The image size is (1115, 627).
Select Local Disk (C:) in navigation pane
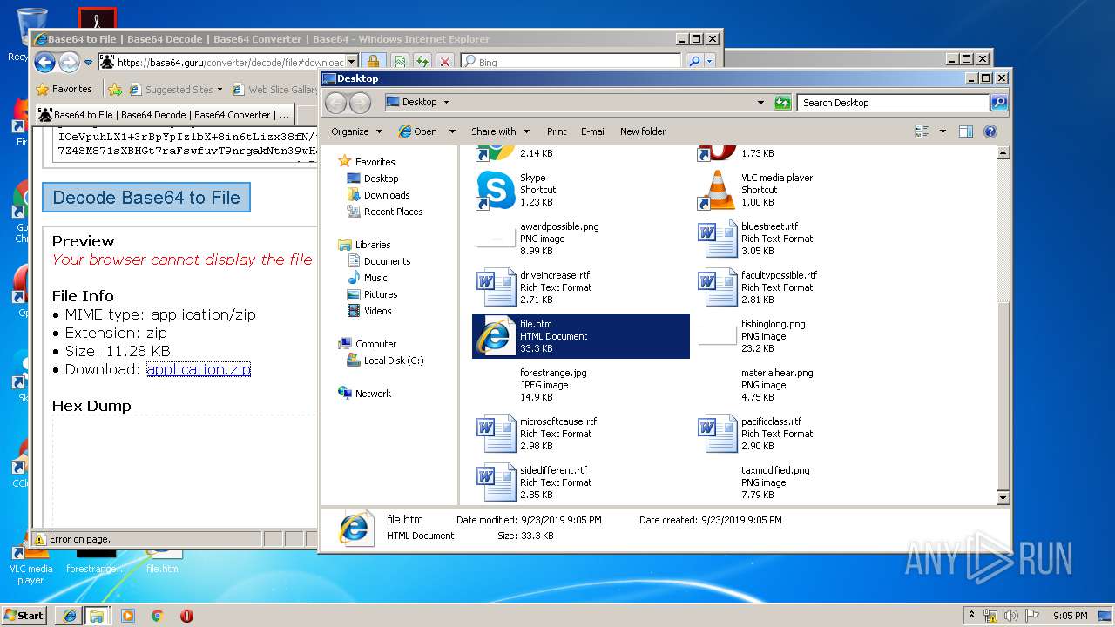click(385, 361)
